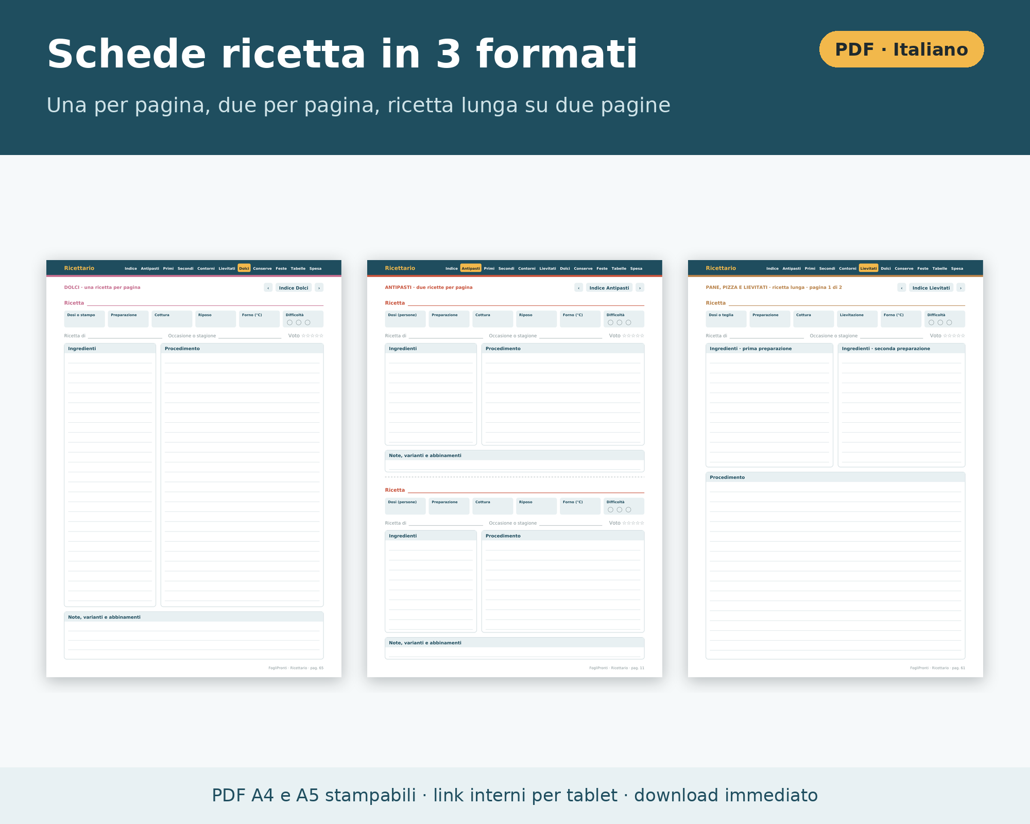Click 'Ingredienti · prima preparazione' heading
This screenshot has height=824, width=1030.
point(751,349)
